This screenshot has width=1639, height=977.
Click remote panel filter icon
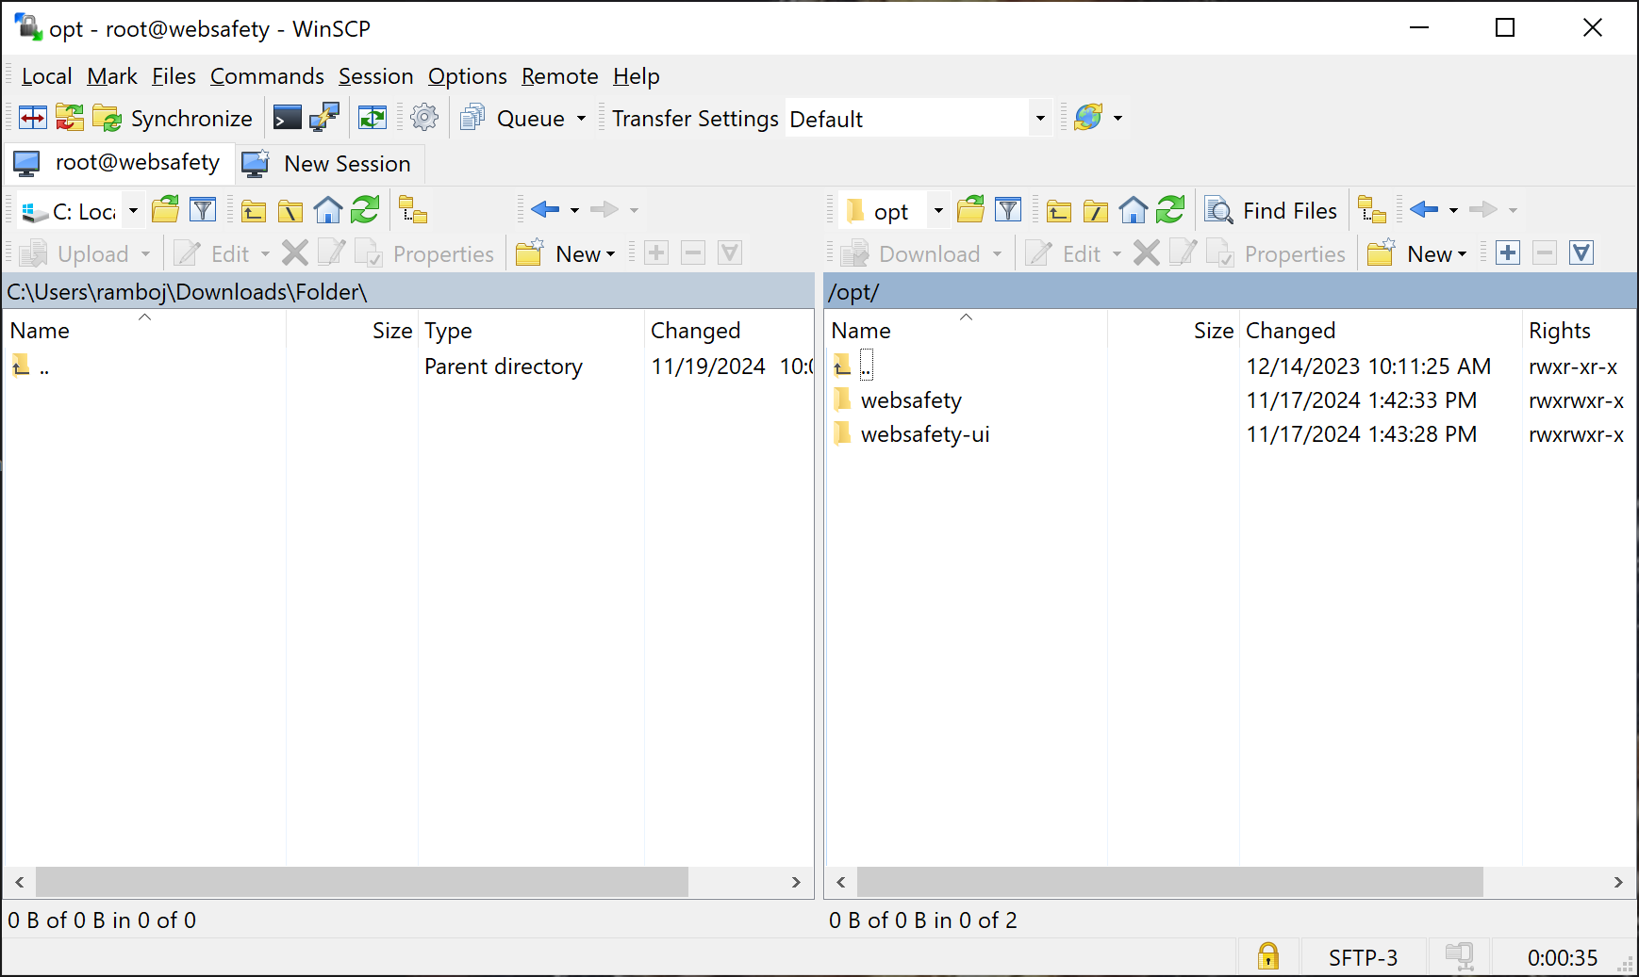click(x=1008, y=210)
